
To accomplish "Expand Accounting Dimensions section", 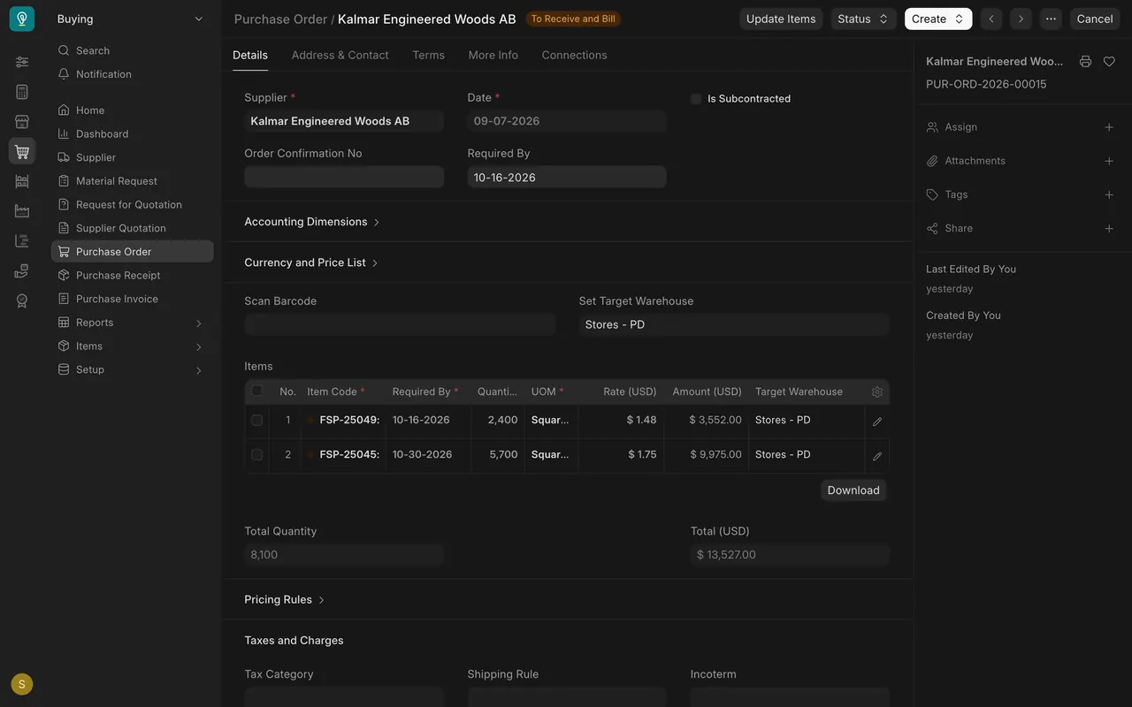I will pyautogui.click(x=312, y=222).
